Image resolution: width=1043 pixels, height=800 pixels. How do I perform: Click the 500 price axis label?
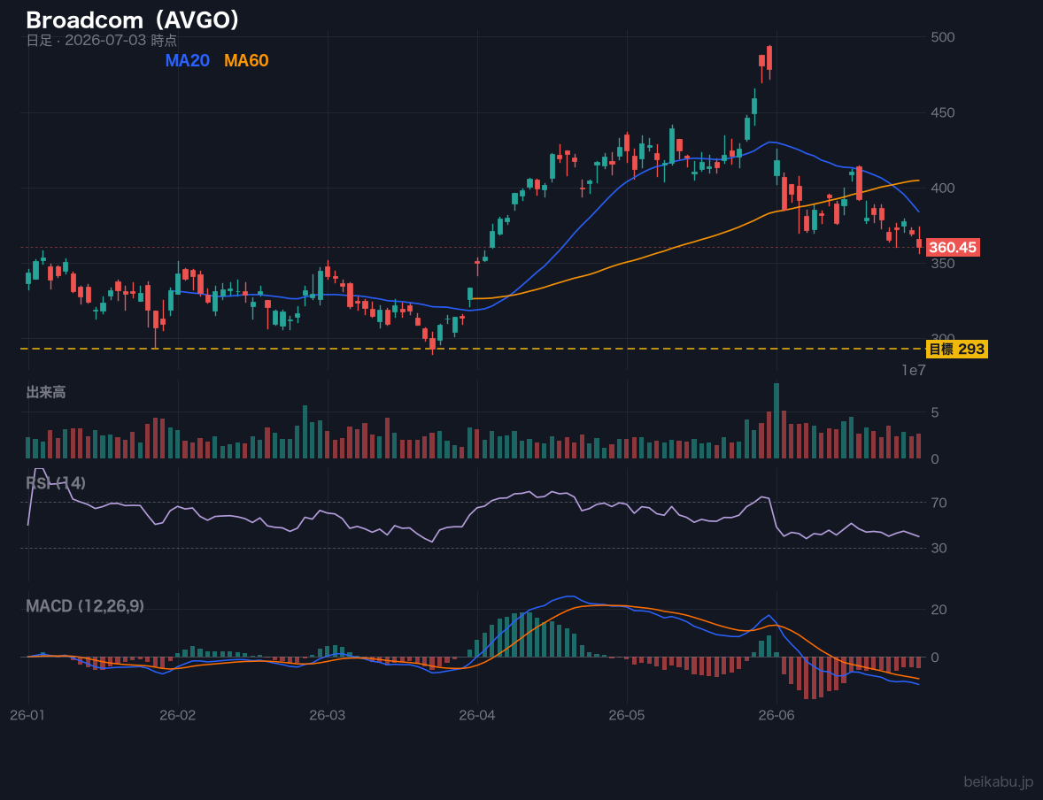(x=943, y=37)
